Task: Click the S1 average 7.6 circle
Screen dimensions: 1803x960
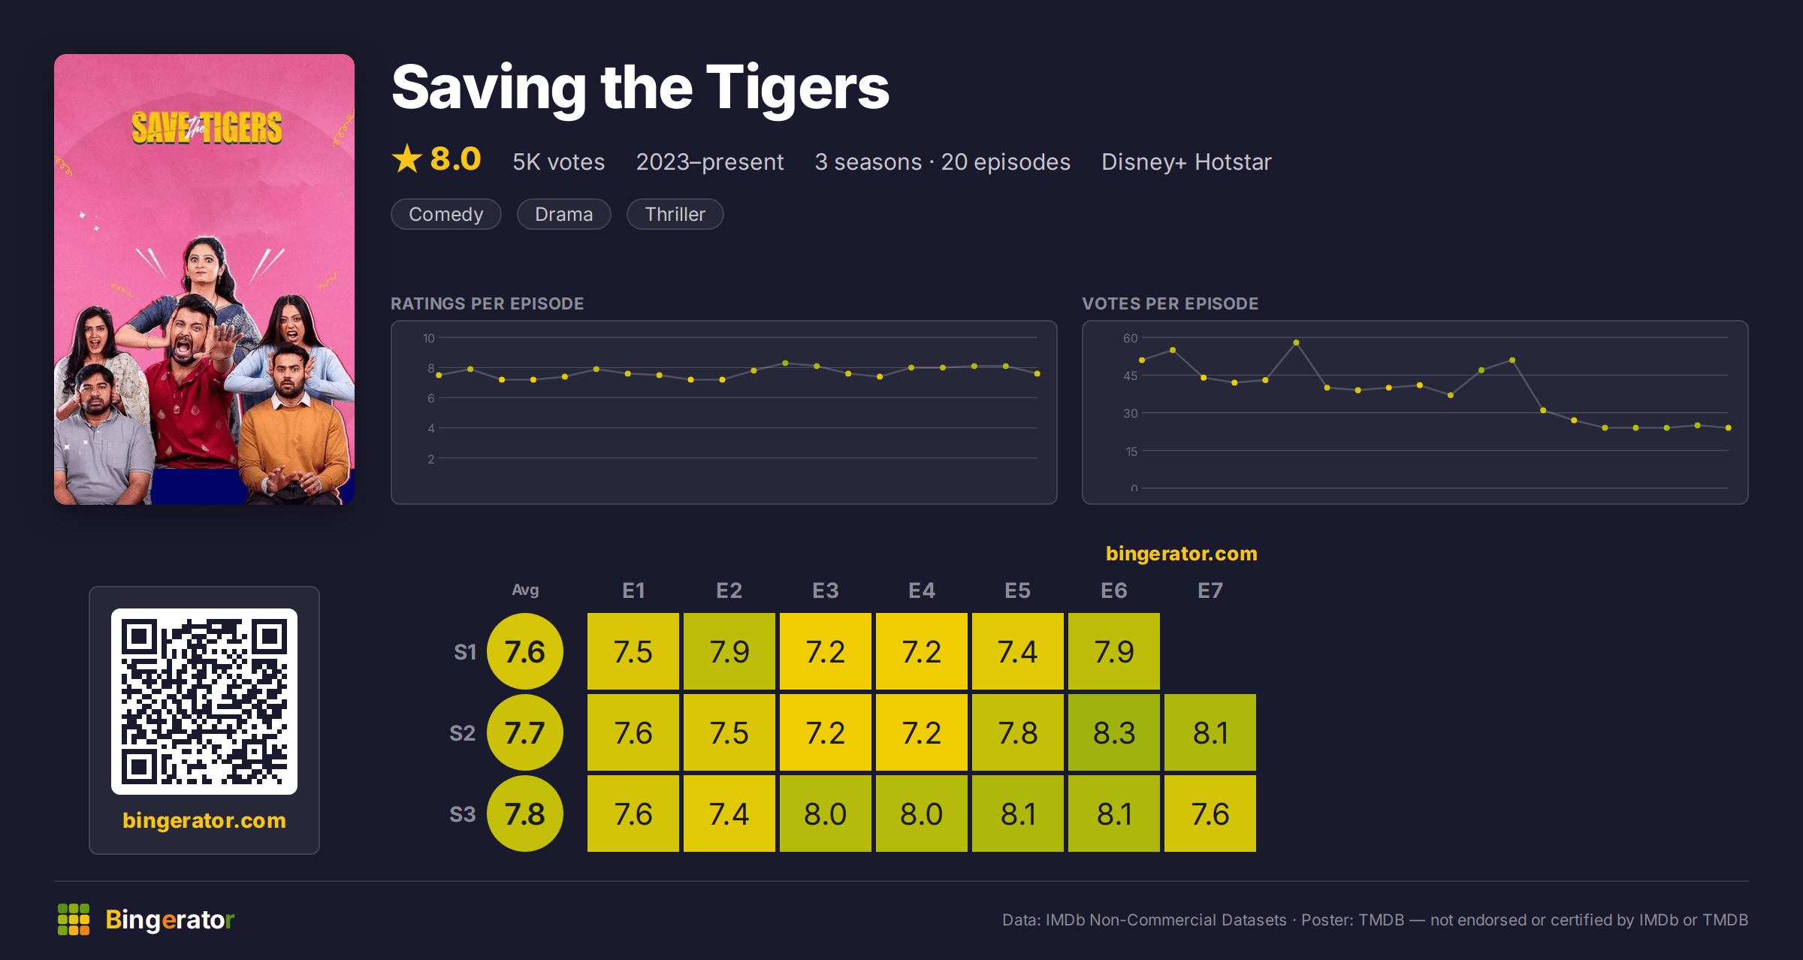Action: (x=525, y=651)
